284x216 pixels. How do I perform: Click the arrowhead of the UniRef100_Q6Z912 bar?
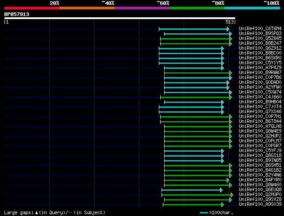222,48
